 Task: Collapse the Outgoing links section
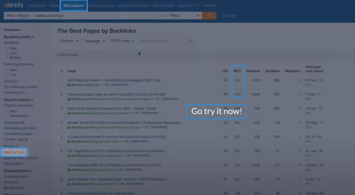[18, 171]
